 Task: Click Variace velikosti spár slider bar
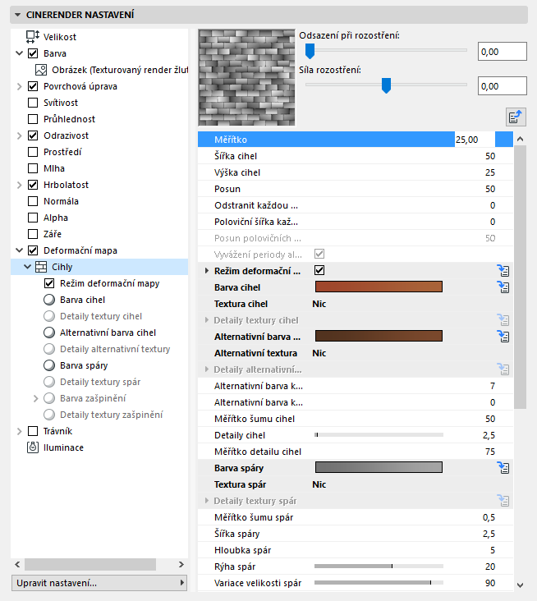pos(379,583)
